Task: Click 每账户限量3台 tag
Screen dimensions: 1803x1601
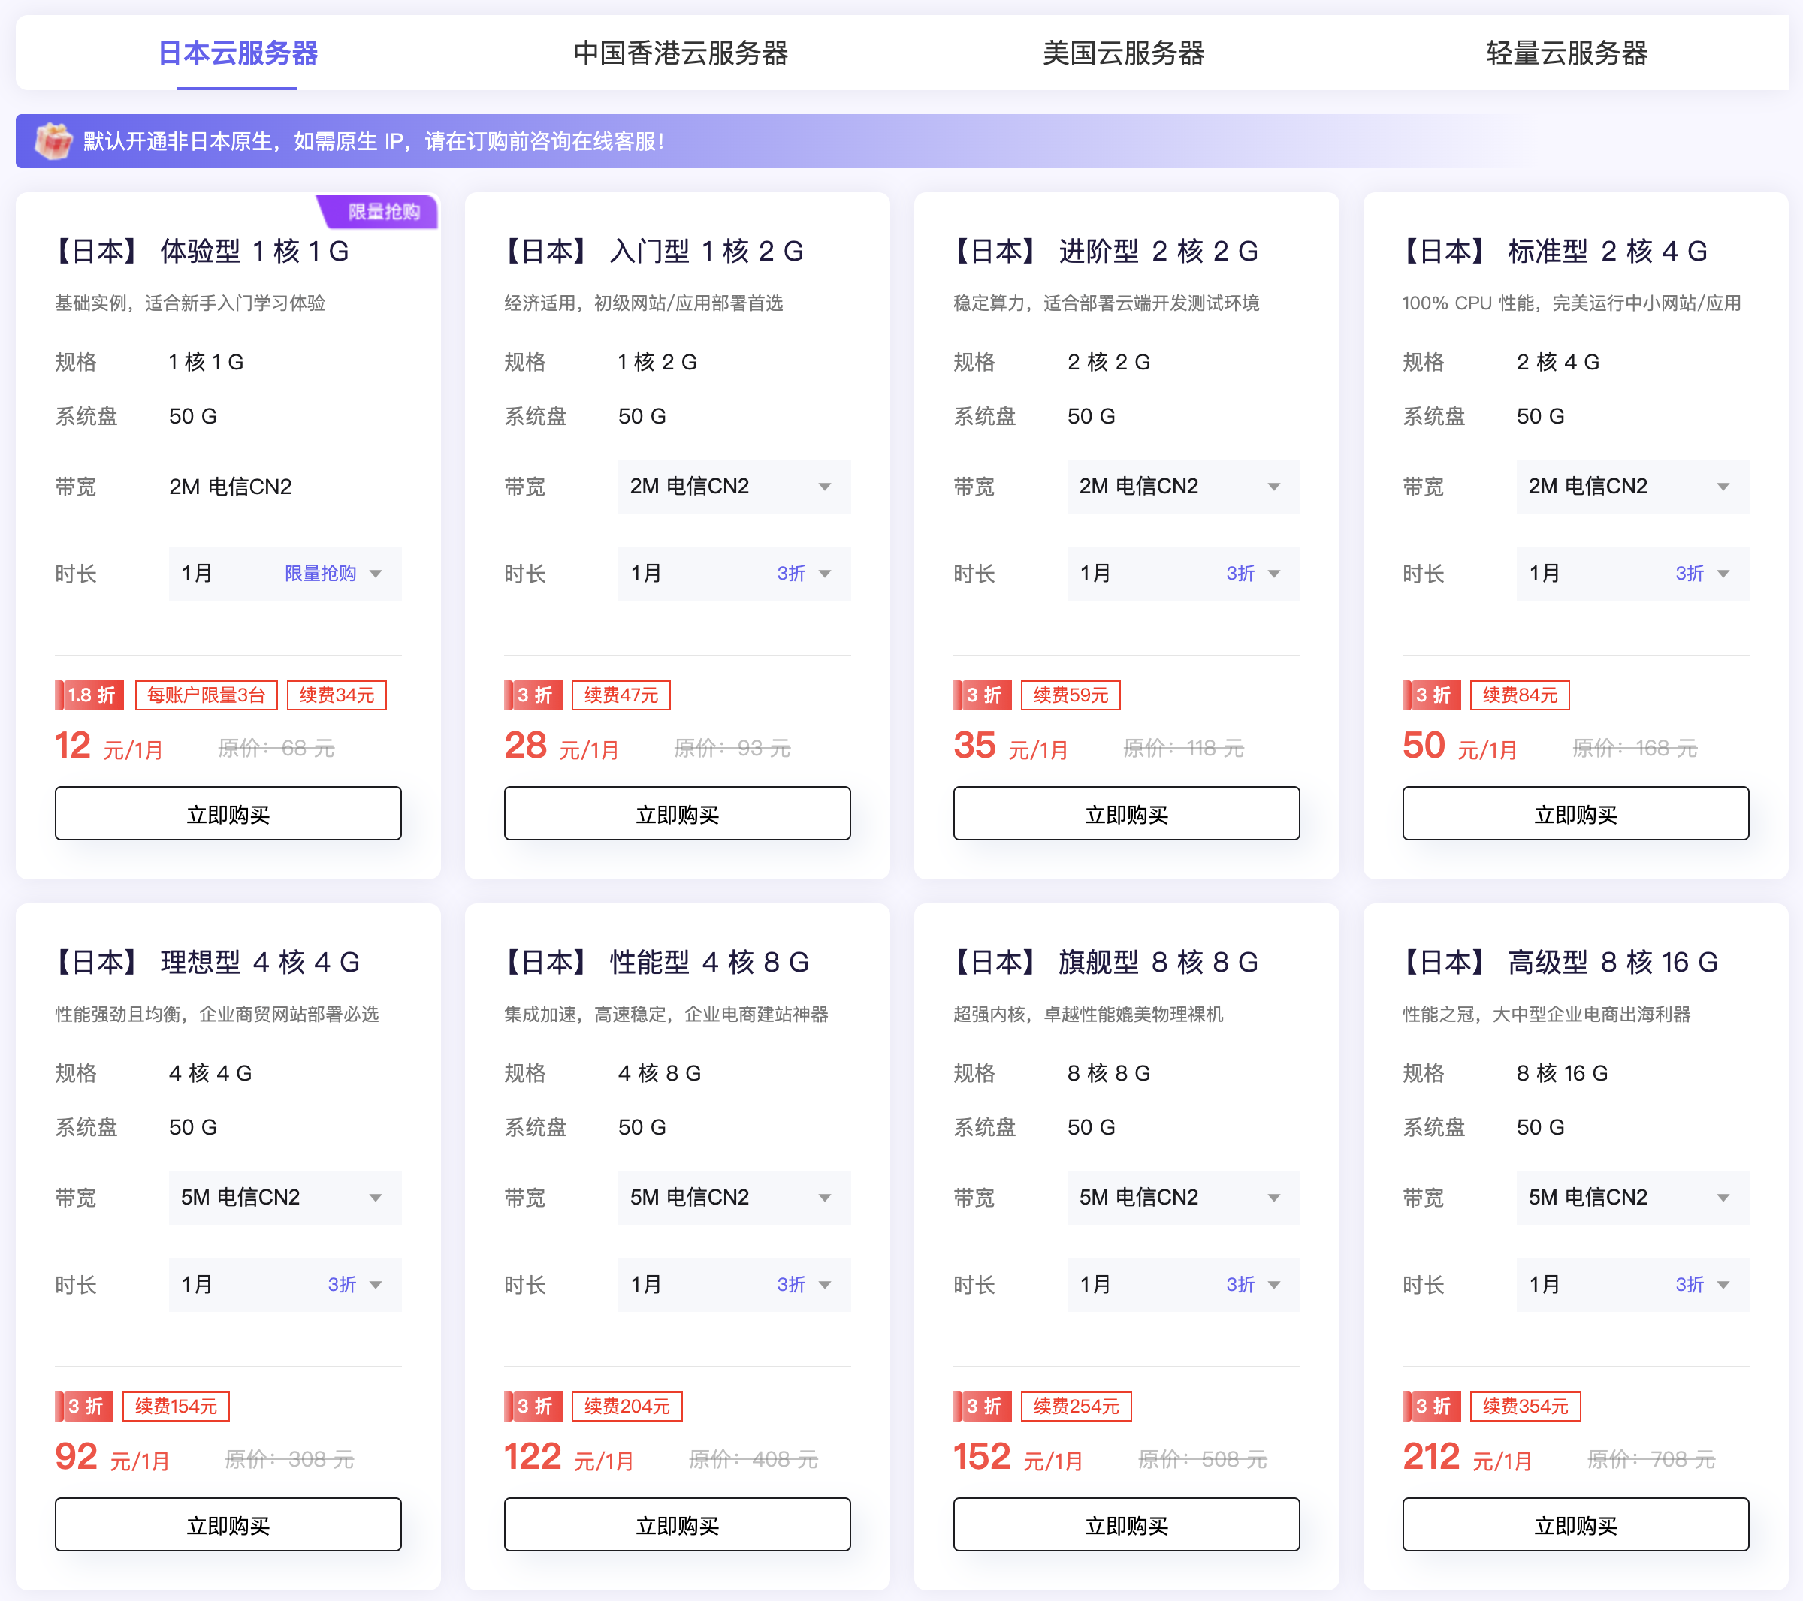Action: pos(207,695)
